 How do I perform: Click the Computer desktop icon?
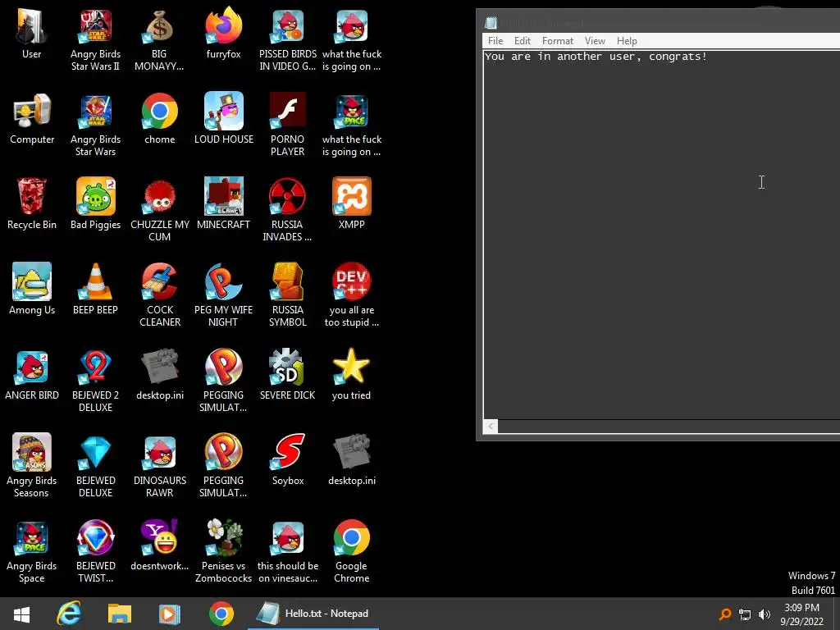point(32,119)
